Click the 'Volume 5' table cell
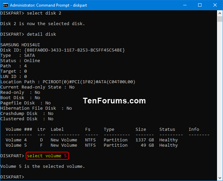Viewport: 223px width, 181px height. coord(16,145)
